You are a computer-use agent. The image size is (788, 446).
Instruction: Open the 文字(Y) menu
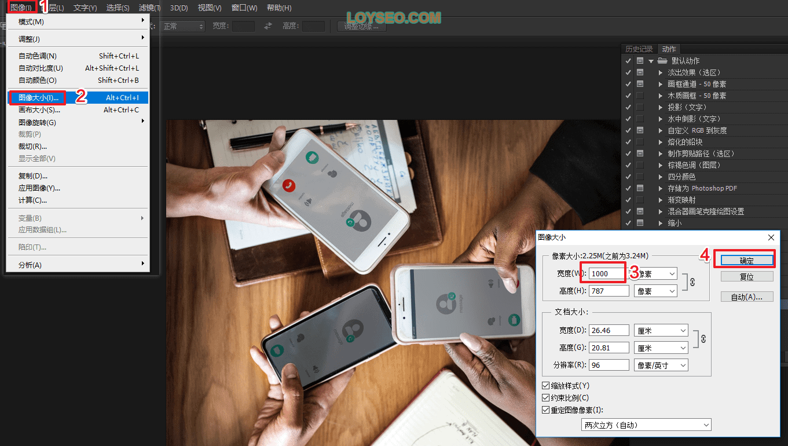[85, 8]
